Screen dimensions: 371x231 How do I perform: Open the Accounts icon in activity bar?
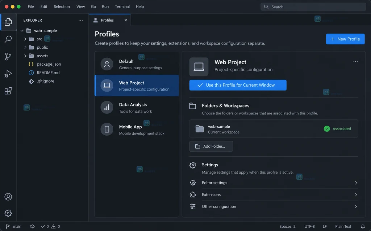pos(8,197)
